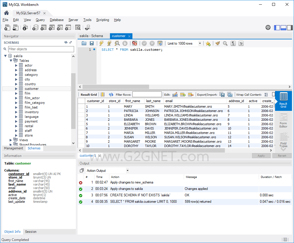Open the Form Editor view
Image resolution: width=294 pixels, height=243 pixels.
click(x=283, y=120)
